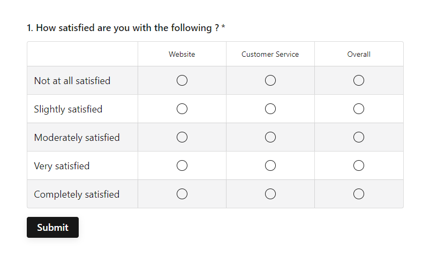Select Not at all satisfied for Website
Image resolution: width=430 pixels, height=256 pixels.
point(182,80)
